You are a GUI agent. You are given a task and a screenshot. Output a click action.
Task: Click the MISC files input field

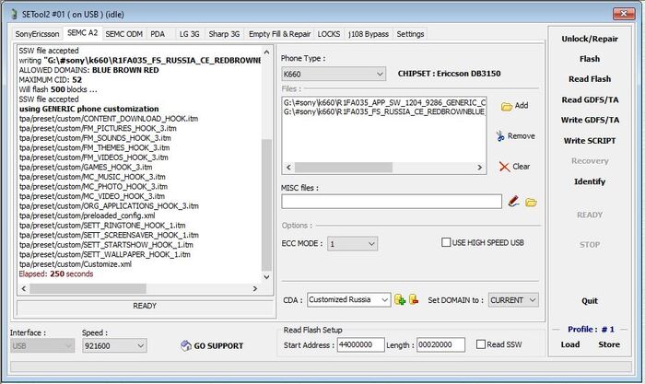[x=392, y=202]
